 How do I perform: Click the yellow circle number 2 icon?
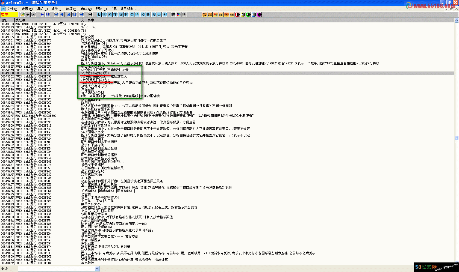click(243, 15)
